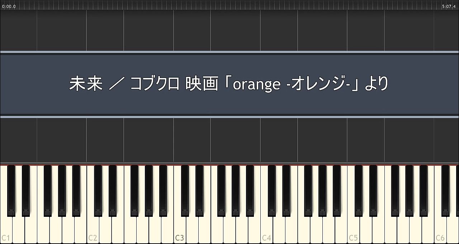
Task: Click the F1 white key
Action: [x=43, y=229]
